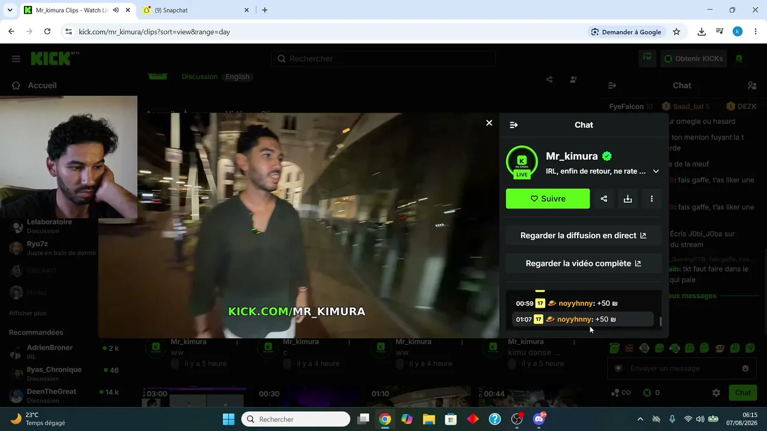Screen dimensions: 767x431
Task: Select the 01:07 noyyhnny chat replay message
Action: click(x=582, y=319)
